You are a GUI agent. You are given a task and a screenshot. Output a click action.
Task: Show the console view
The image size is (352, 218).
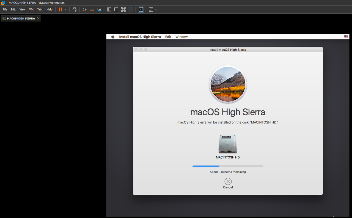pos(141,9)
